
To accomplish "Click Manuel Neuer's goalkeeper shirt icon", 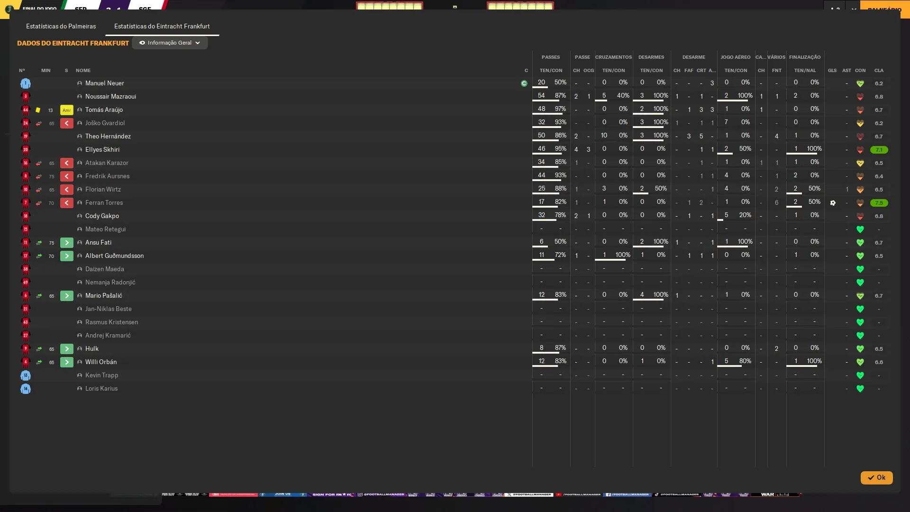I will click(26, 83).
